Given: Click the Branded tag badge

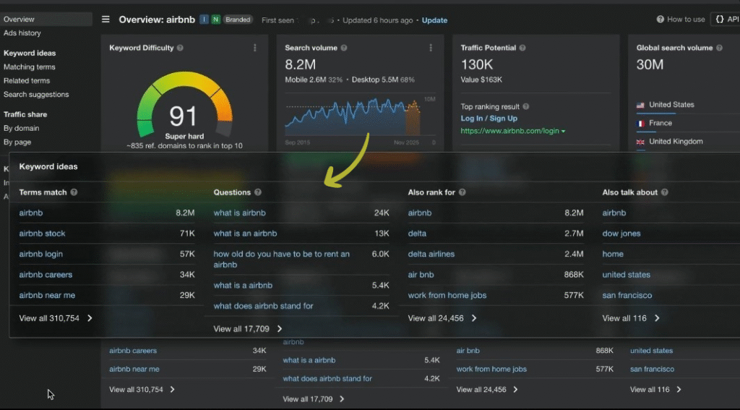Looking at the screenshot, I should [238, 20].
